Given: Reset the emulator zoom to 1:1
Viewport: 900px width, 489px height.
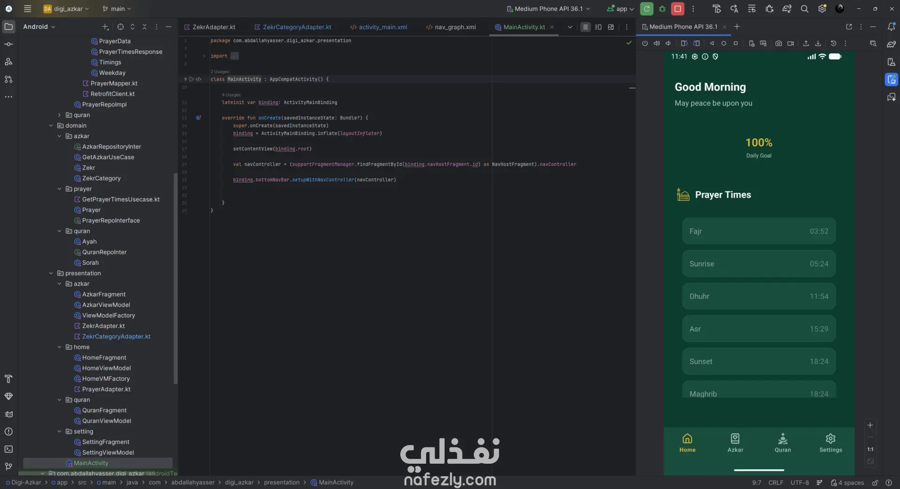Looking at the screenshot, I should pyautogui.click(x=870, y=450).
